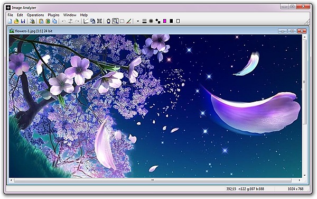Pick the black color swatch
This screenshot has width=317, height=199.
point(171,21)
